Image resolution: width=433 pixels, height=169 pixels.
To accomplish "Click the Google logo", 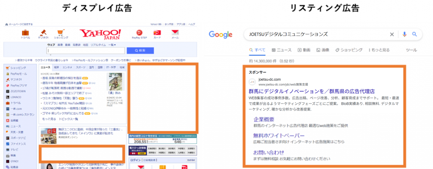I will tap(220, 35).
